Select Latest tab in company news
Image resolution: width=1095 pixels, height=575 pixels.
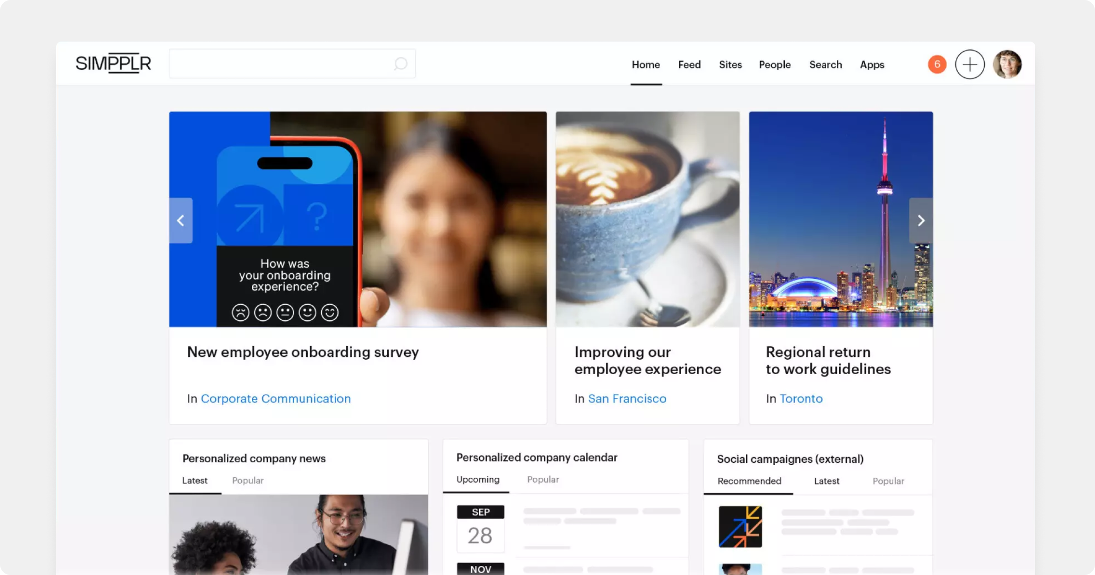click(x=195, y=481)
